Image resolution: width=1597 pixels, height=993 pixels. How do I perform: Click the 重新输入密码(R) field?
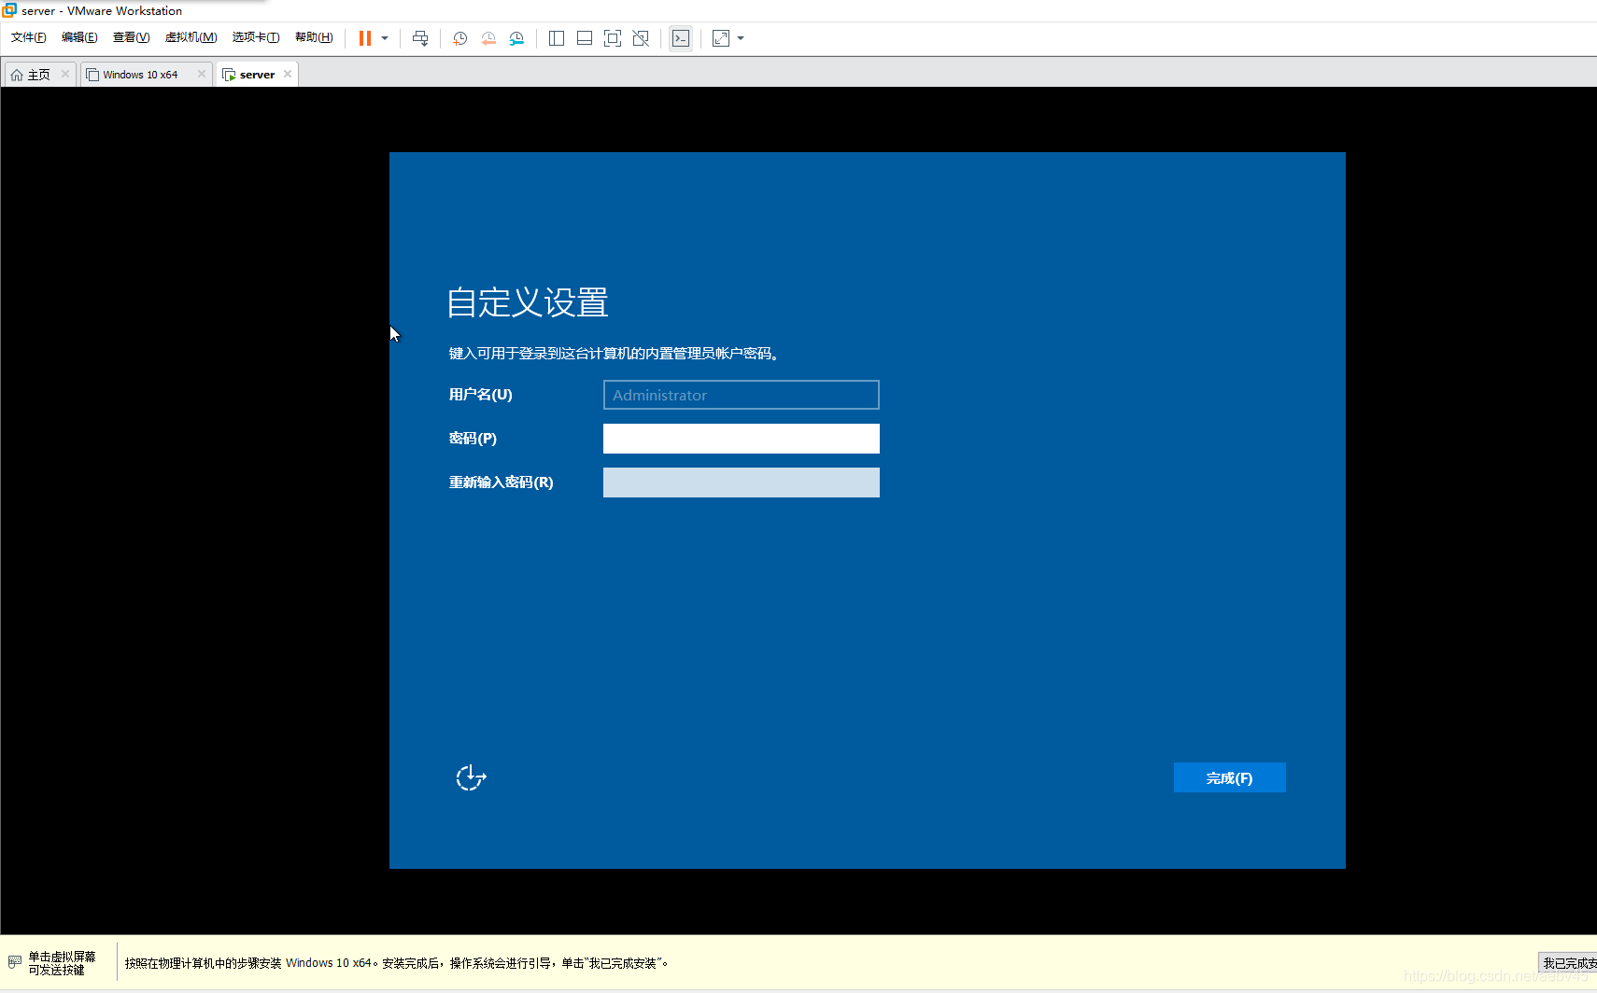(742, 483)
